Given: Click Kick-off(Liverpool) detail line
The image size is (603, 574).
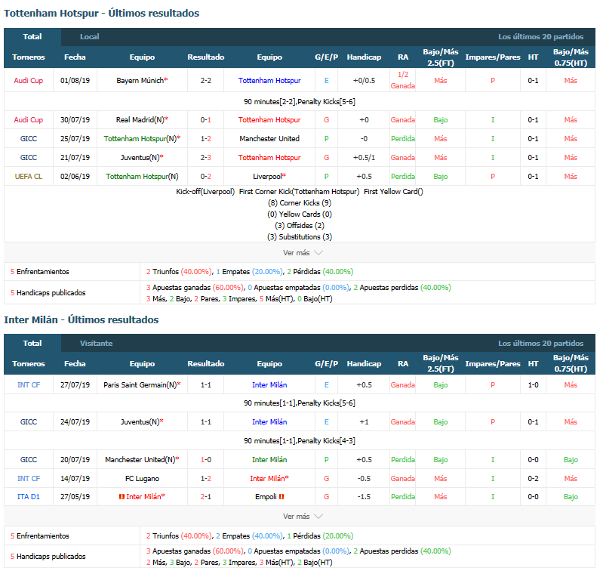Looking at the screenshot, I should tap(300, 192).
